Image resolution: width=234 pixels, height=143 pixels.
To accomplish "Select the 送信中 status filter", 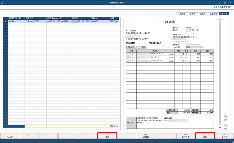I will 192,14.
